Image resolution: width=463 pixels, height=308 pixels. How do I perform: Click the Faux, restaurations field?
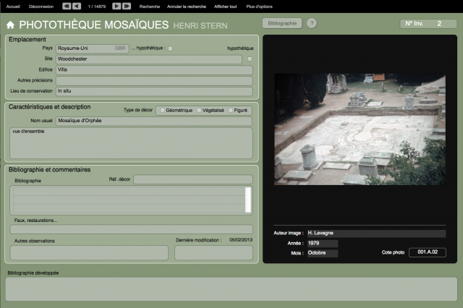click(x=131, y=229)
